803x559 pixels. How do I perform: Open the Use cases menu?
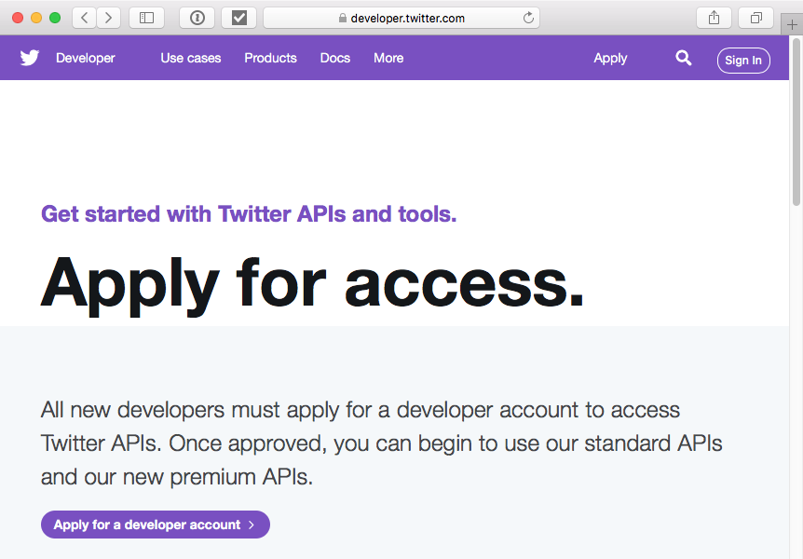[x=191, y=58]
